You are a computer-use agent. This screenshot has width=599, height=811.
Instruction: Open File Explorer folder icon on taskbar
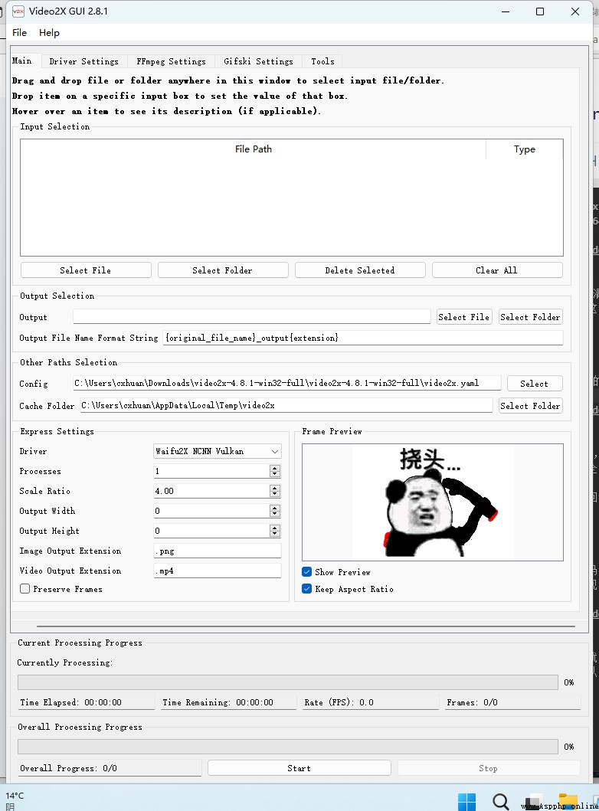[x=568, y=801]
